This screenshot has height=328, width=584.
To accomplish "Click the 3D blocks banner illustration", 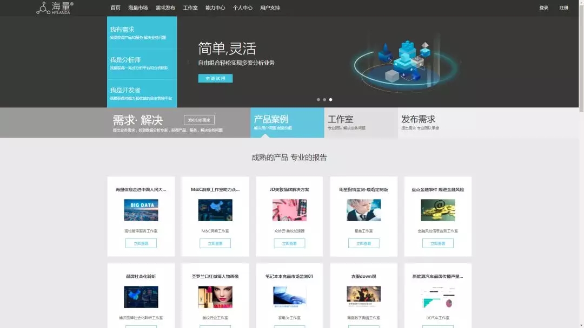I will [406, 63].
